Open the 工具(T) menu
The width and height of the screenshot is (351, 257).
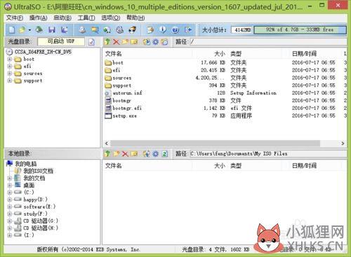(86, 18)
